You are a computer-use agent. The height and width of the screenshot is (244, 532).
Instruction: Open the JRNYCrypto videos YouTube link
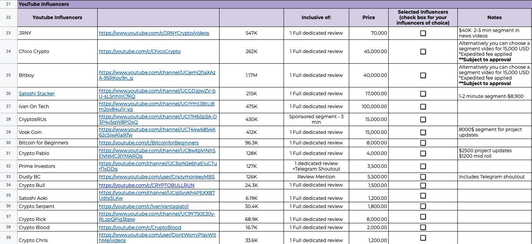coord(154,33)
